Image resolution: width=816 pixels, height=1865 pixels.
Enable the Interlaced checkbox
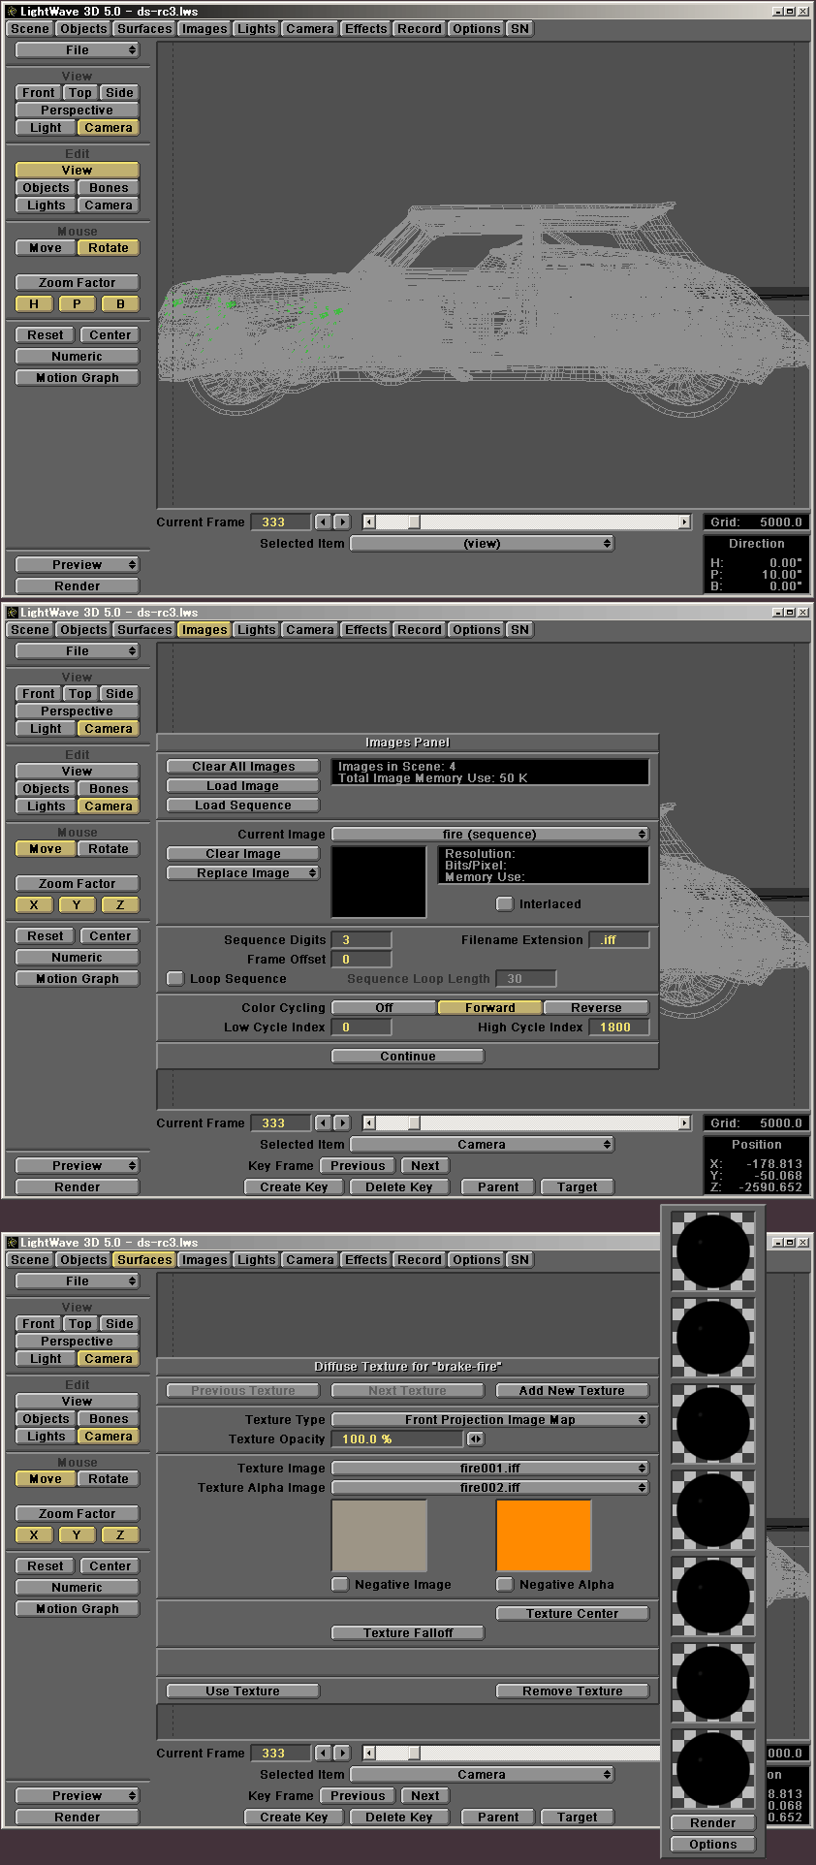tap(504, 903)
